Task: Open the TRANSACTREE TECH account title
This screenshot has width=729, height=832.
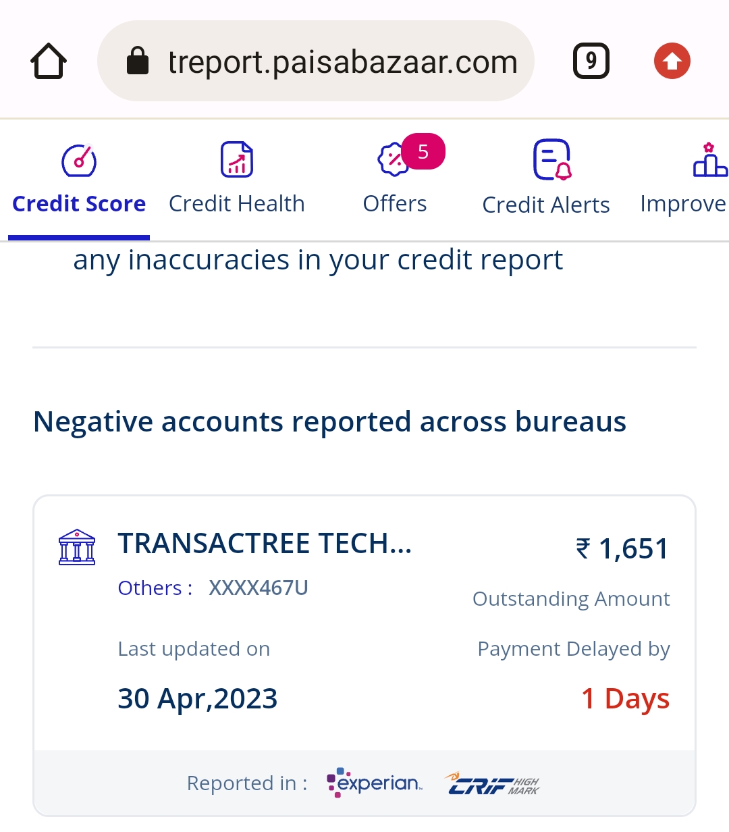Action: click(x=265, y=544)
